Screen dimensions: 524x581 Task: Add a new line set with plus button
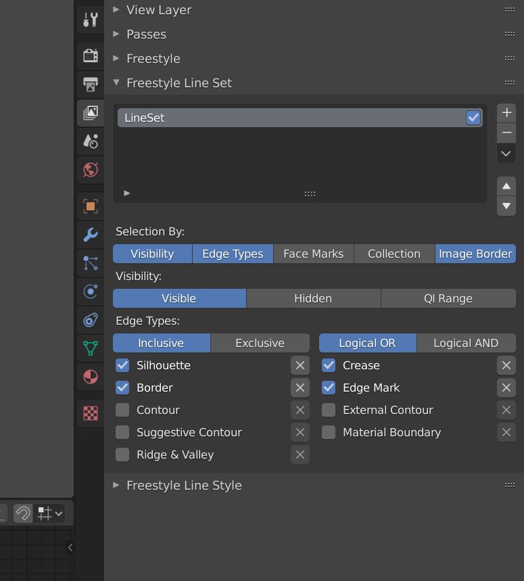506,113
